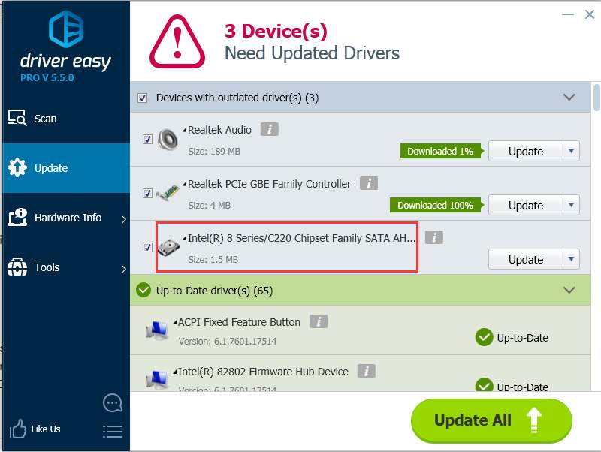Collapse the Intel 8 Series SATA details triangle
Image resolution: width=601 pixels, height=452 pixels.
[x=185, y=238]
